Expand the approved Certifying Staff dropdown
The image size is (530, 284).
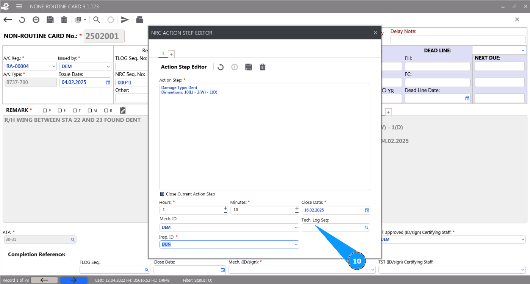pyautogui.click(x=523, y=240)
